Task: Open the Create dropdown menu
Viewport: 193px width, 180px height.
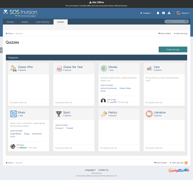Action: 146,13
